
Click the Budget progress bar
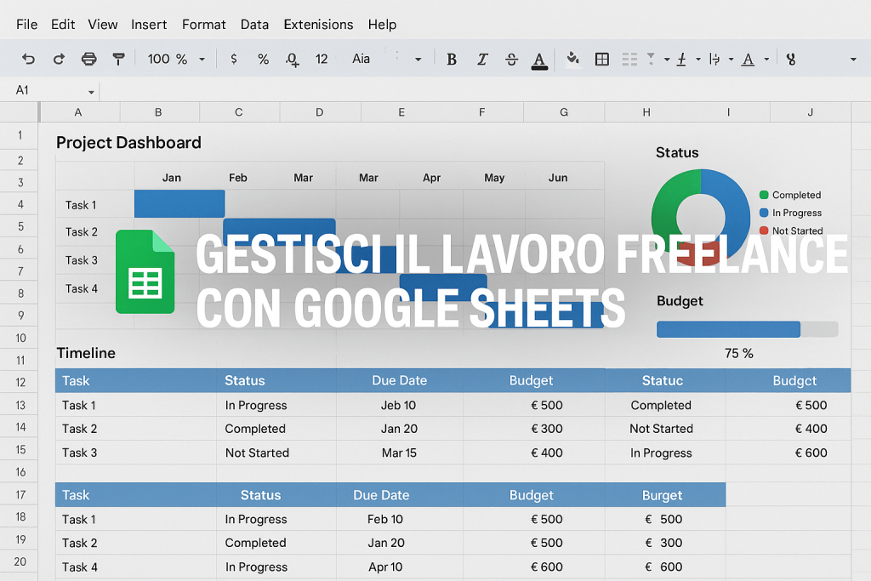coord(747,329)
